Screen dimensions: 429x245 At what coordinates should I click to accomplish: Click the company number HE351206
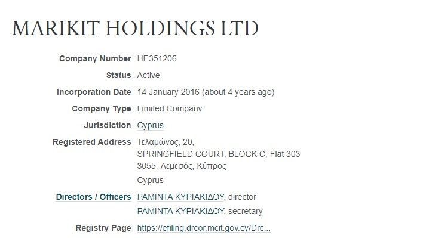(x=157, y=58)
